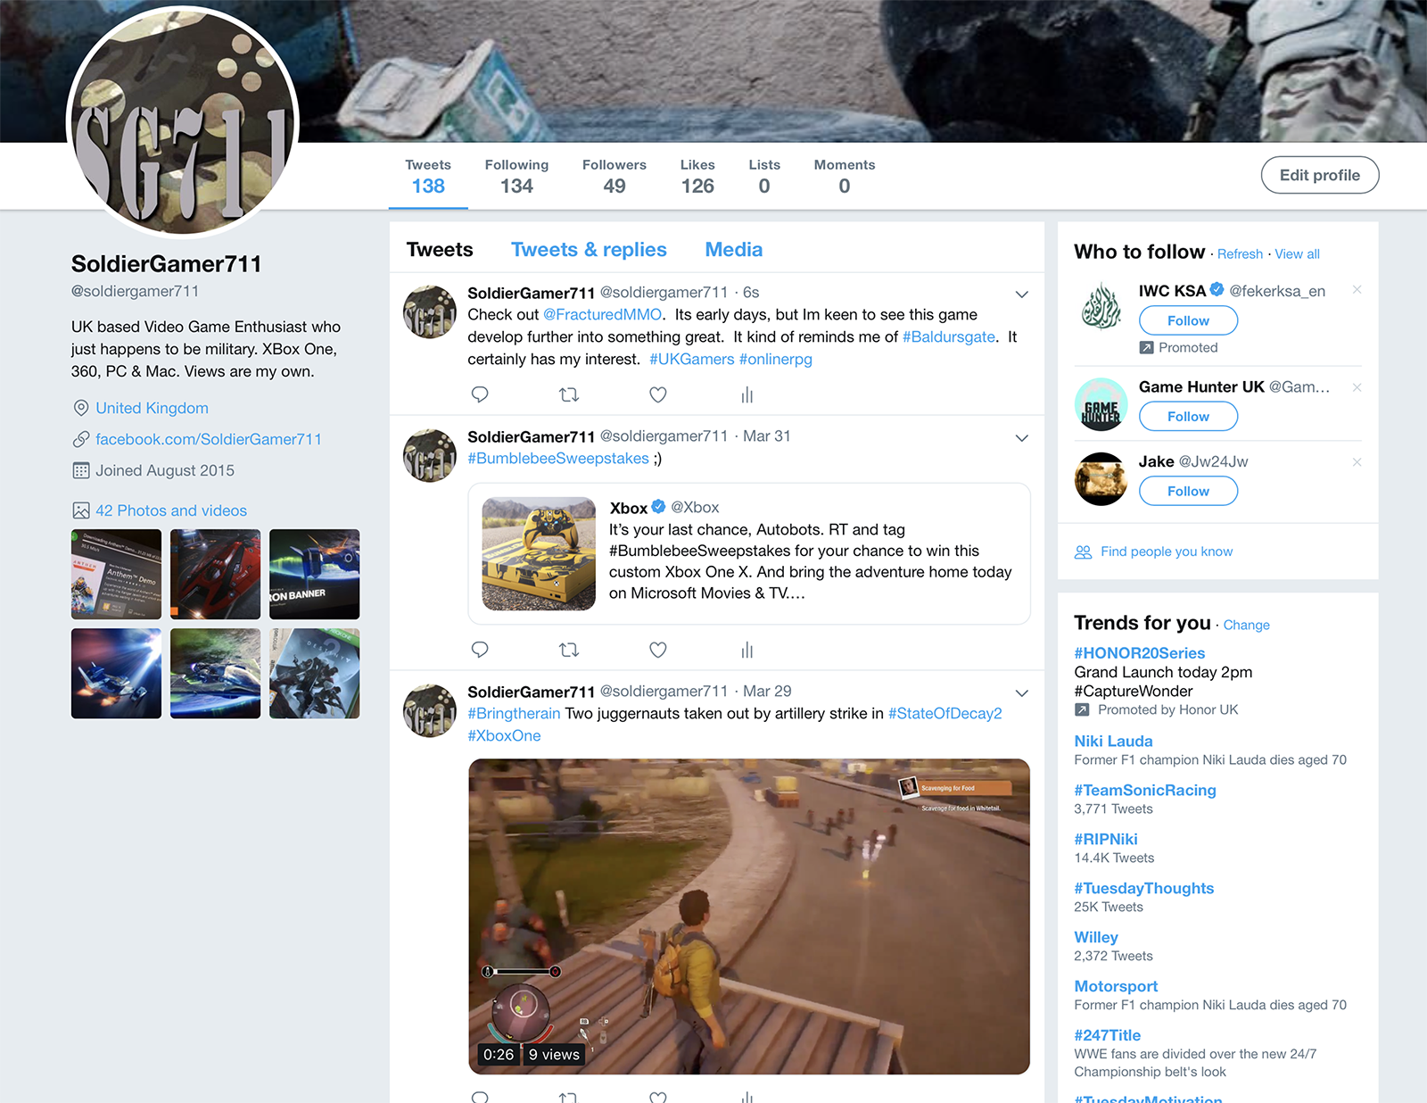The height and width of the screenshot is (1103, 1427).
Task: Click the Edit profile button
Action: pyautogui.click(x=1320, y=175)
